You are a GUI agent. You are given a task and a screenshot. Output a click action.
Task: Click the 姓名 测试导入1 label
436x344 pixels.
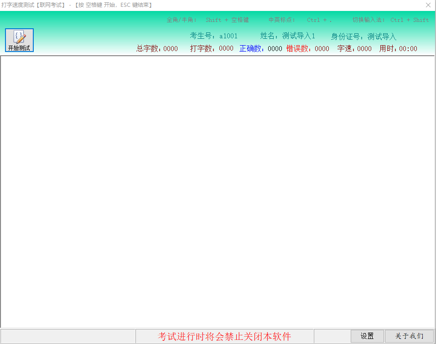(x=287, y=36)
